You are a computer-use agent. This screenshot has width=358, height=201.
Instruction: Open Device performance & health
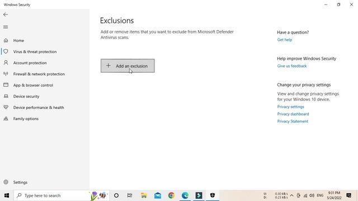pos(39,108)
